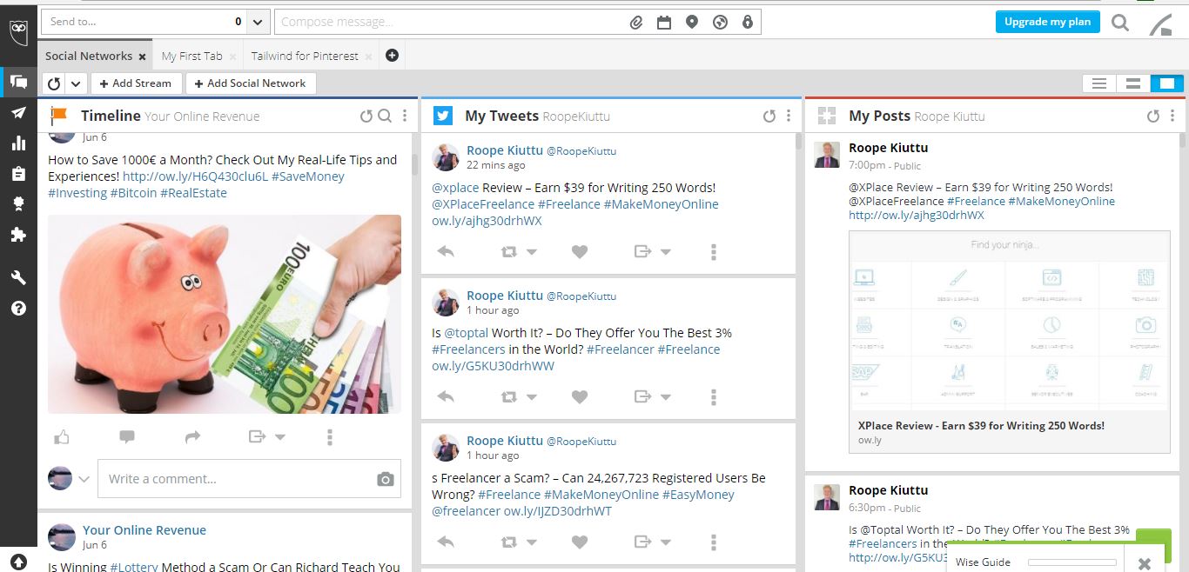This screenshot has width=1189, height=572.
Task: Click the Add Stream button
Action: click(x=135, y=83)
